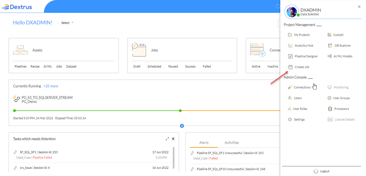Screen dimensions: 366x176
Task: Switch to the Alerts tab
Action: [x=204, y=143]
